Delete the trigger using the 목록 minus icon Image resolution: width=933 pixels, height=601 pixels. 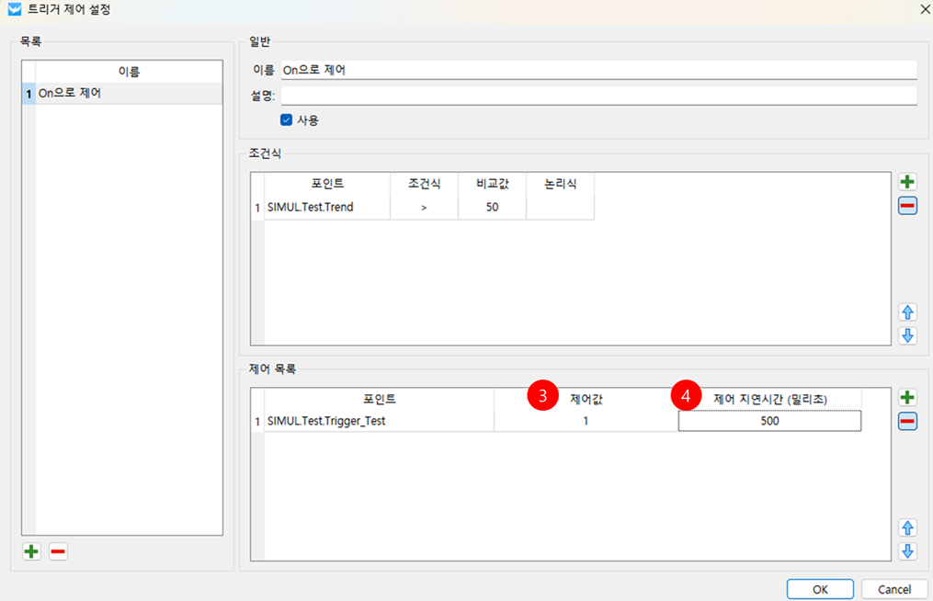pyautogui.click(x=58, y=551)
